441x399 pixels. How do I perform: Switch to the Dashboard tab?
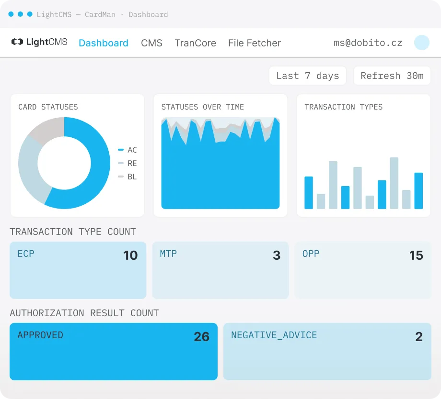[104, 43]
